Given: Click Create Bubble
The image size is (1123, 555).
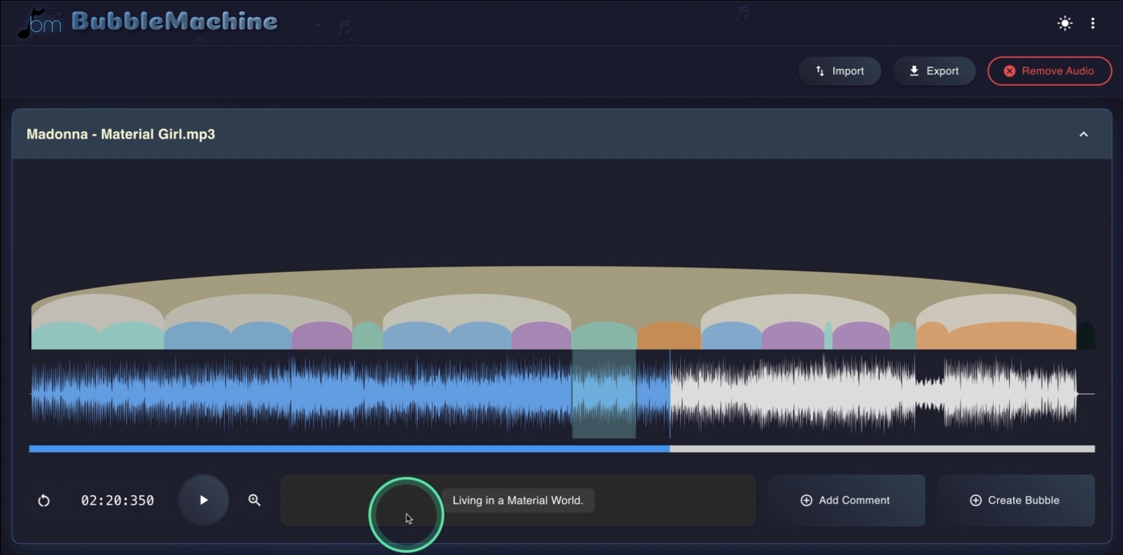Looking at the screenshot, I should click(1015, 500).
